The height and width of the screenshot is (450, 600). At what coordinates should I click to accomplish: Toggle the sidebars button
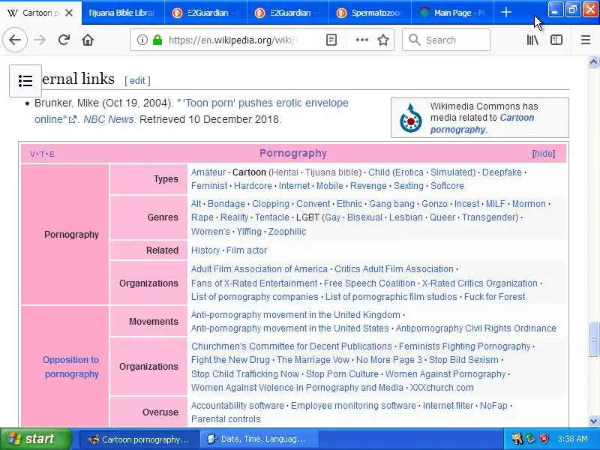556,40
